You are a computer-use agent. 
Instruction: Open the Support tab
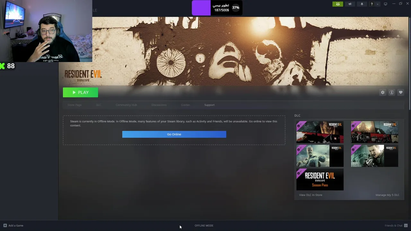coord(209,105)
